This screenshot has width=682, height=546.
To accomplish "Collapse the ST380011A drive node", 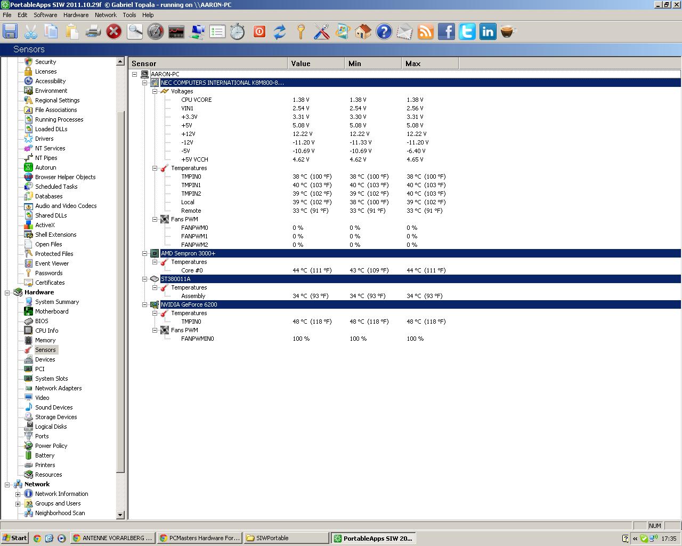I will point(145,279).
